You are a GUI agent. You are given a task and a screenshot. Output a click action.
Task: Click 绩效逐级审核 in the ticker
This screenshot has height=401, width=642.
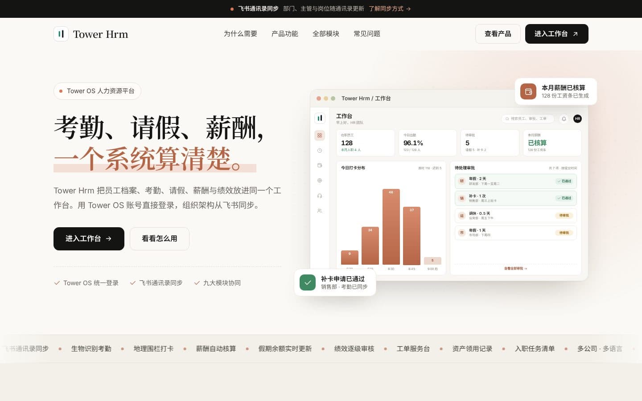pyautogui.click(x=354, y=349)
